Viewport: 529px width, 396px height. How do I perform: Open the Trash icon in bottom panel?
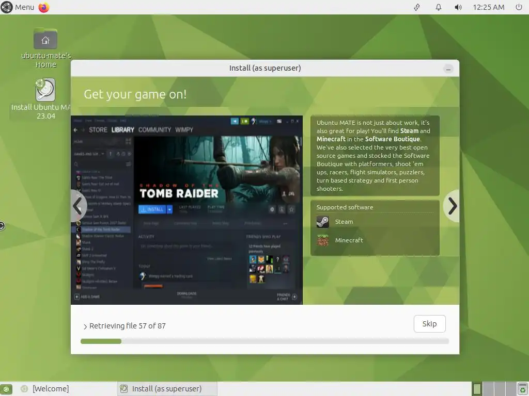tap(523, 389)
